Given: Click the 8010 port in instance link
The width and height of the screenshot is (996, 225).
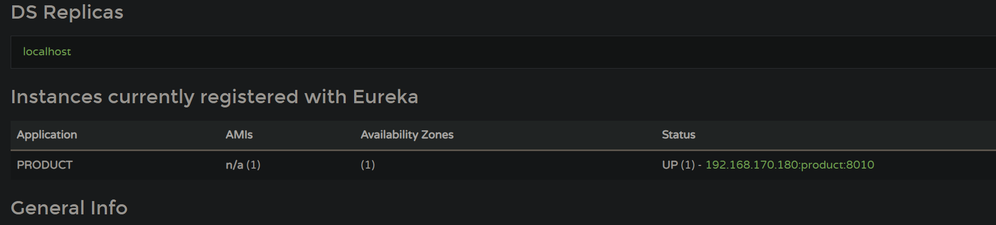Looking at the screenshot, I should [x=860, y=165].
